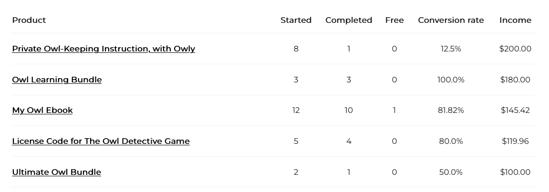Click the $100.00 income cell
This screenshot has width=549, height=192.
click(515, 172)
